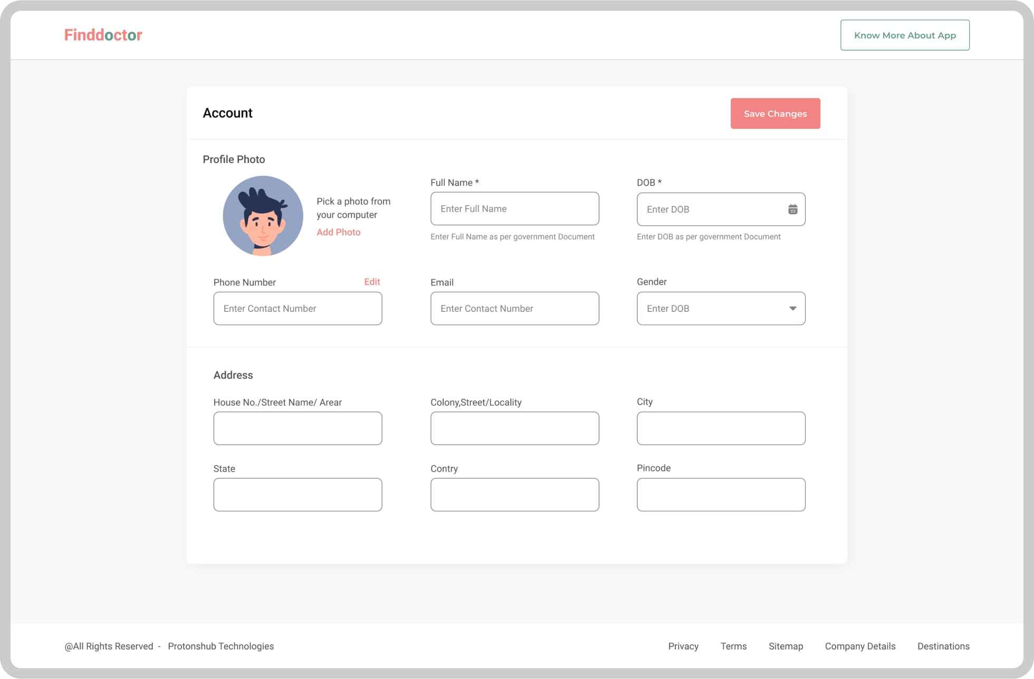Click the House No./Street Name field
The image size is (1034, 679).
click(x=298, y=428)
